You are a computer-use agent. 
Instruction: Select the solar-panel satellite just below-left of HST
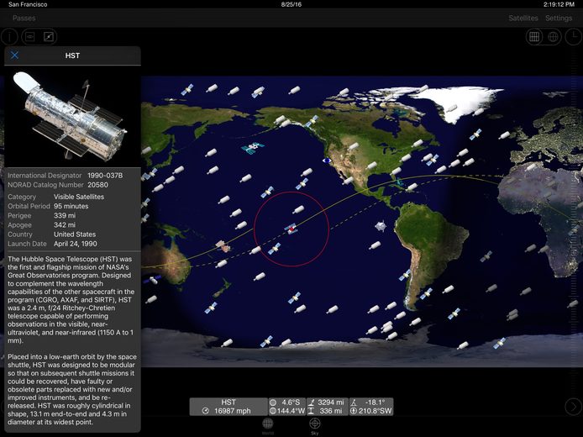click(275, 249)
